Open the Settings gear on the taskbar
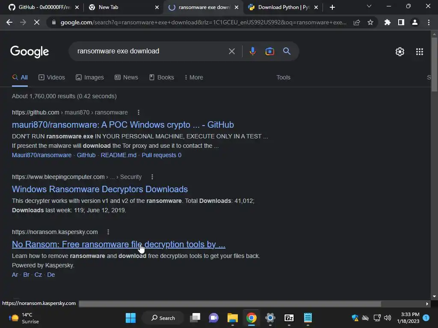438x328 pixels. (270, 318)
